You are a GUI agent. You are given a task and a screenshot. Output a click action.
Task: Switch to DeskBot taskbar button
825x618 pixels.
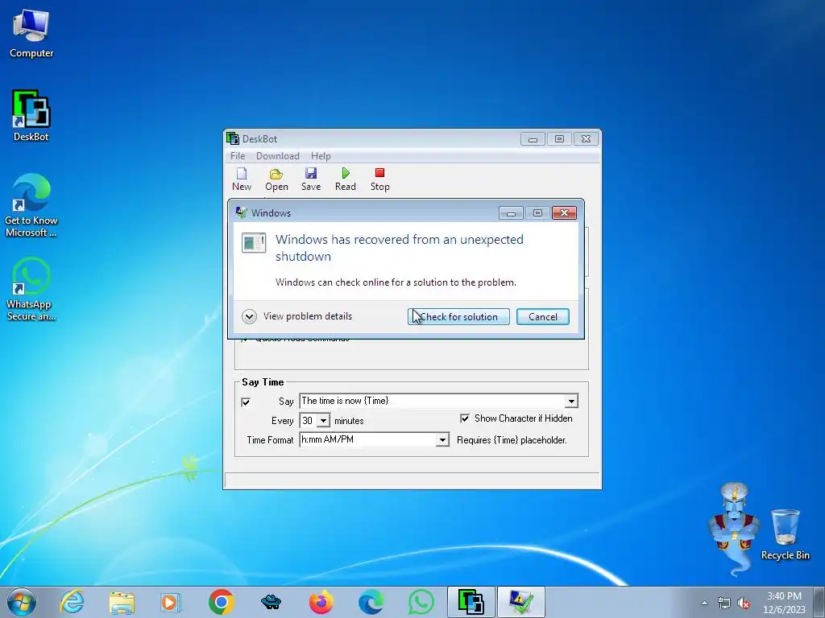(x=471, y=602)
